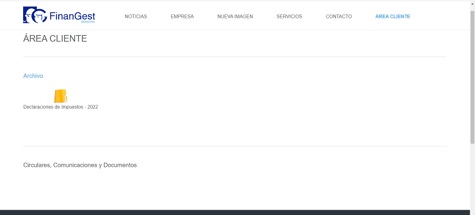This screenshot has height=215, width=475.
Task: Open the NOTICIAS menu item
Action: pyautogui.click(x=136, y=17)
